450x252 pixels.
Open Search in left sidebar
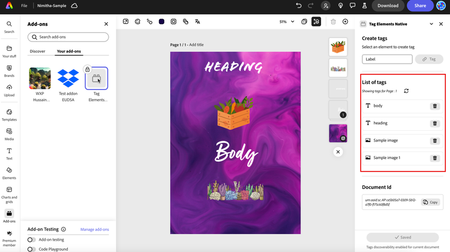point(9,27)
